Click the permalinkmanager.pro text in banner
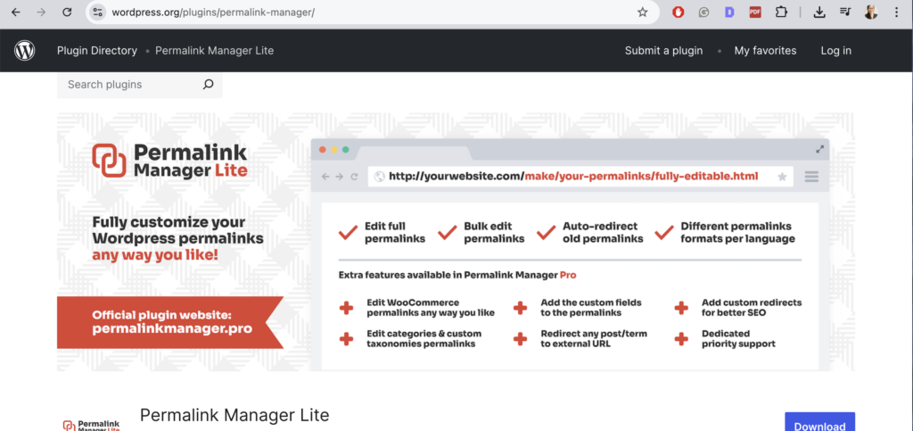 point(172,328)
